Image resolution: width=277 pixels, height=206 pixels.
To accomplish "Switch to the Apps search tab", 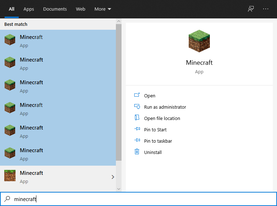I will click(x=29, y=9).
